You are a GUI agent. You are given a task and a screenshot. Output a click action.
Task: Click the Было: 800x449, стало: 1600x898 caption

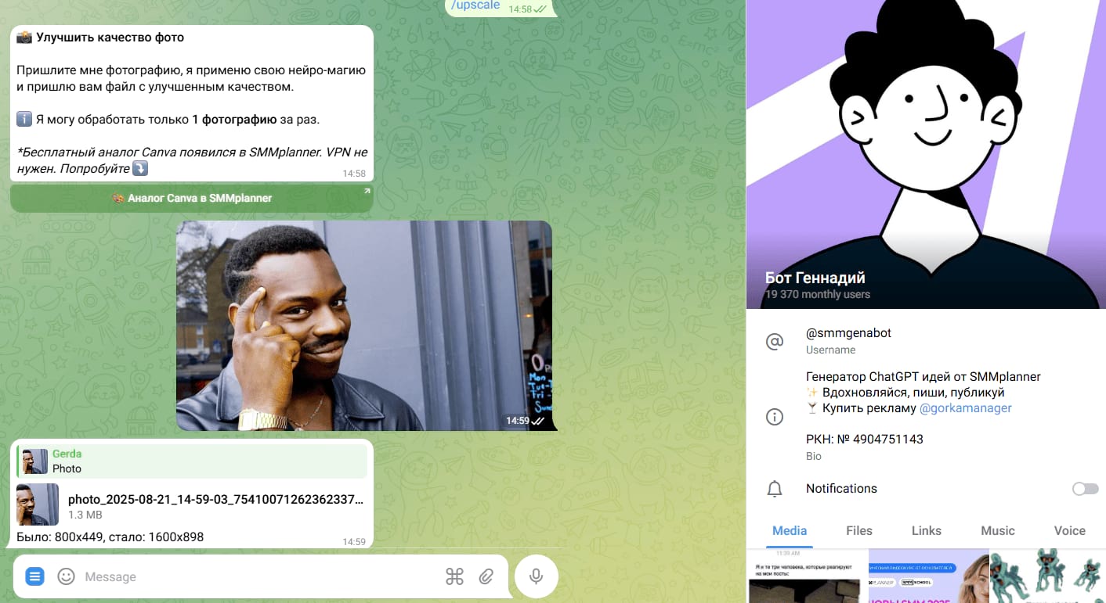(x=110, y=537)
